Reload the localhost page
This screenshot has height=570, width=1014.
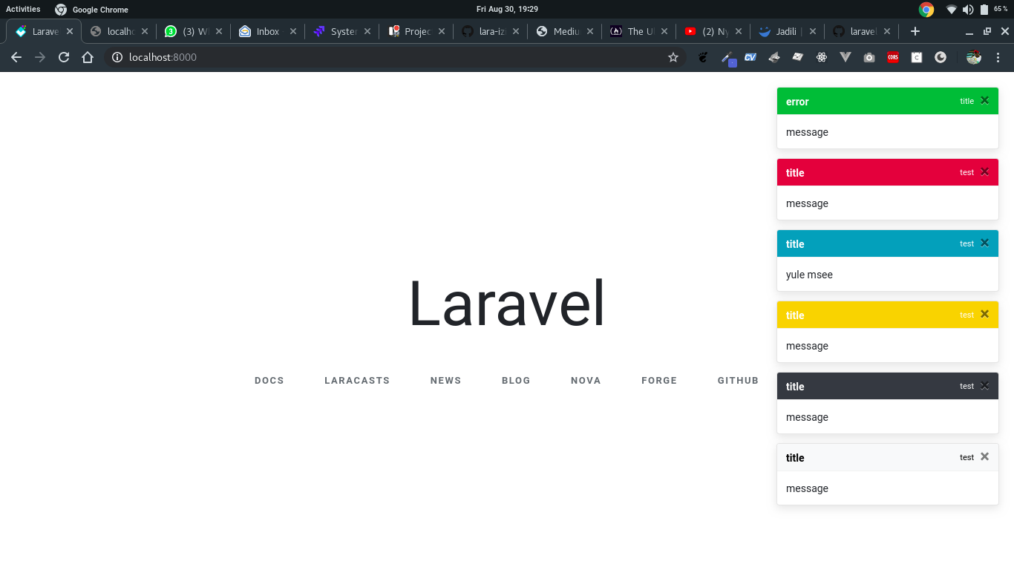tap(64, 57)
